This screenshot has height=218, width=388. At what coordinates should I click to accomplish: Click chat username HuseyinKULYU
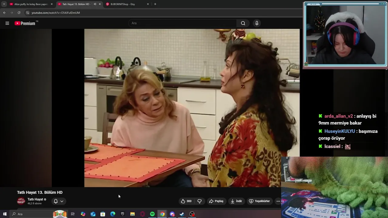(x=339, y=131)
